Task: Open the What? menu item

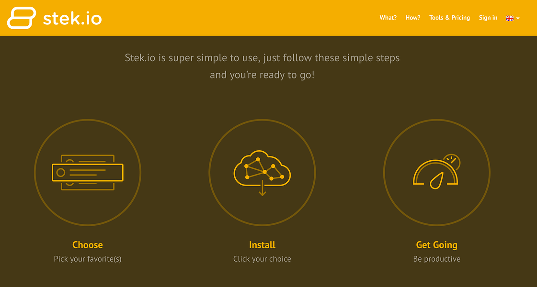Action: [388, 18]
